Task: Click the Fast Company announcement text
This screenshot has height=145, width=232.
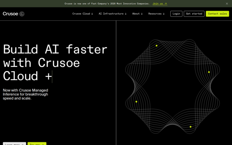Action: [x=107, y=3]
